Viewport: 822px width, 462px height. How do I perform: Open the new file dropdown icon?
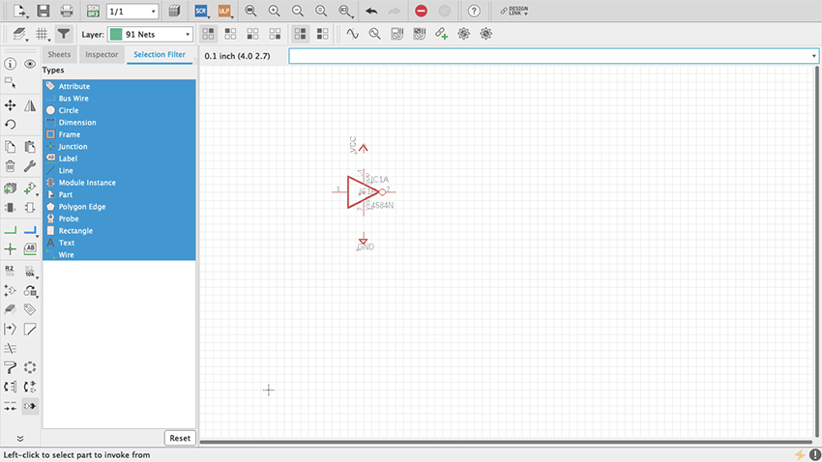click(20, 11)
